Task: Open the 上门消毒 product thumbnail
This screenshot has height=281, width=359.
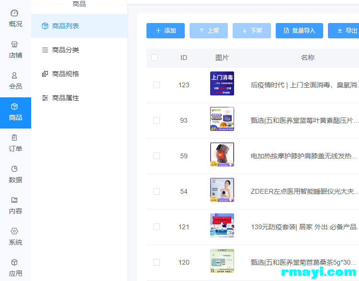Action: [222, 83]
